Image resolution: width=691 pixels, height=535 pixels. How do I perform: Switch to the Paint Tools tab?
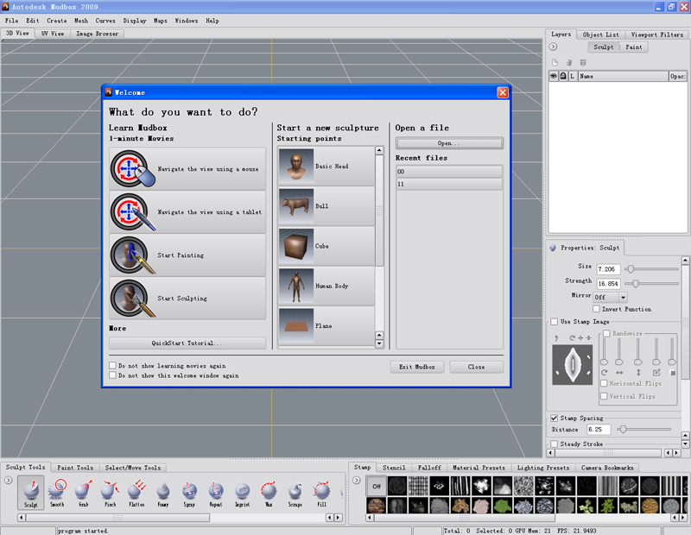click(x=75, y=468)
